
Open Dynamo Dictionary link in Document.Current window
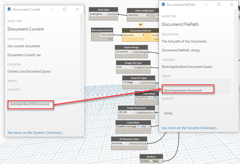pyautogui.click(x=35, y=133)
